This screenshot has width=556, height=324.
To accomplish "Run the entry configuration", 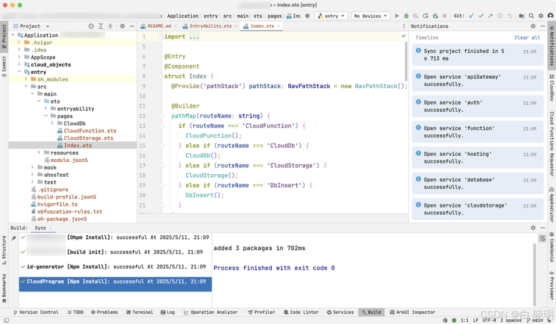I will (397, 16).
